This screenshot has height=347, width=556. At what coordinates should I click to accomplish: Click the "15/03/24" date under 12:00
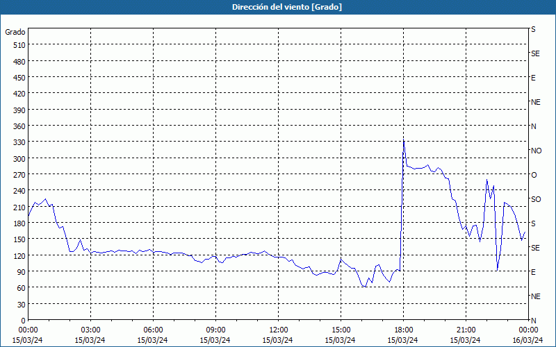(277, 340)
